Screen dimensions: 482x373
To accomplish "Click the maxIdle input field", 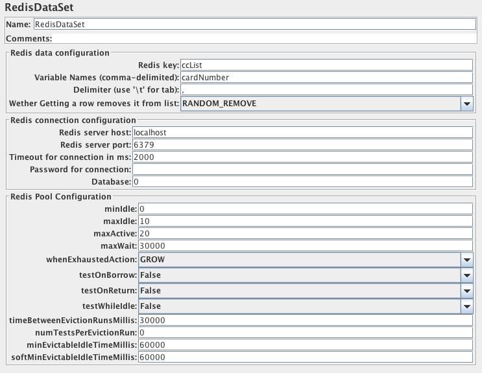I will tap(306, 221).
